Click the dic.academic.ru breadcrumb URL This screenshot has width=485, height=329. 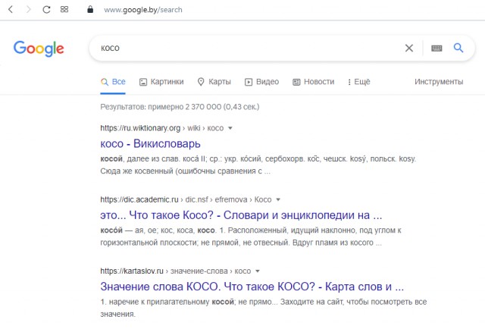tap(186, 199)
